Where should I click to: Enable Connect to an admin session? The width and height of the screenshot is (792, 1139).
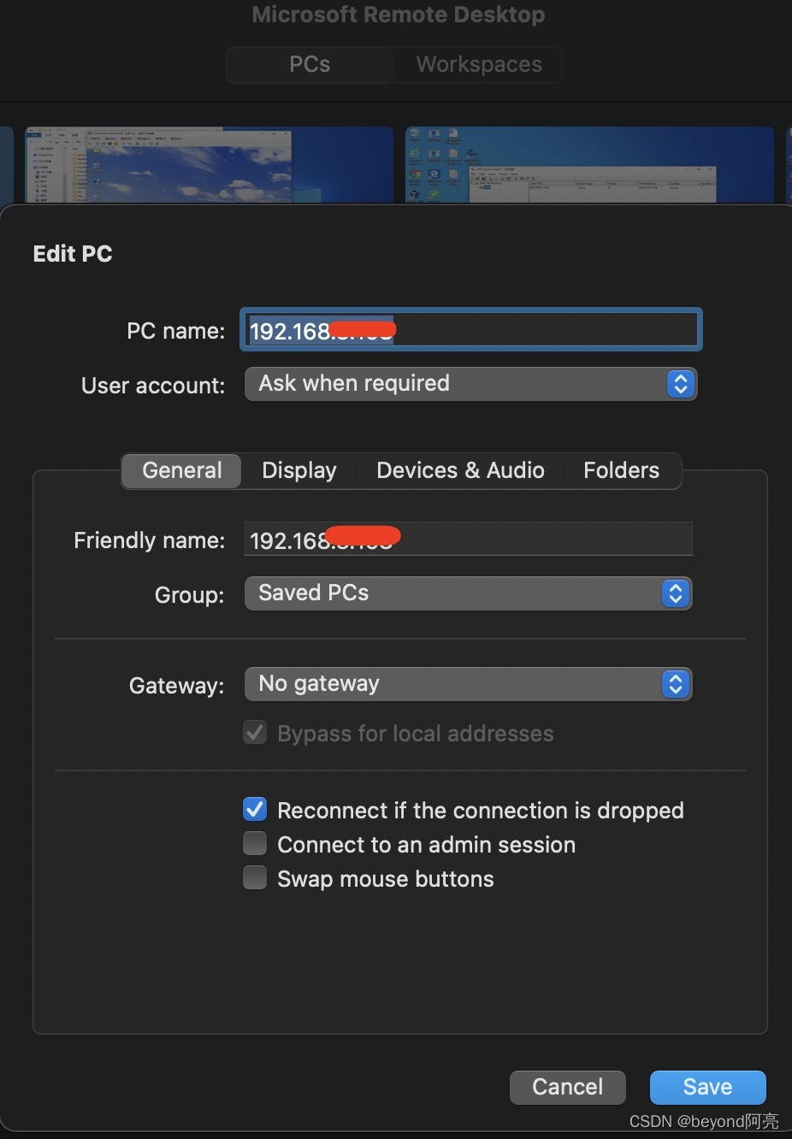coord(255,844)
